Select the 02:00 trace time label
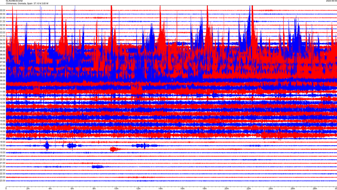This screenshot has width=337, height=190. pos(3,25)
